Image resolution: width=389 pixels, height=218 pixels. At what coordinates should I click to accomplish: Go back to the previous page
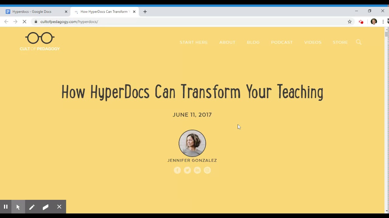click(6, 21)
